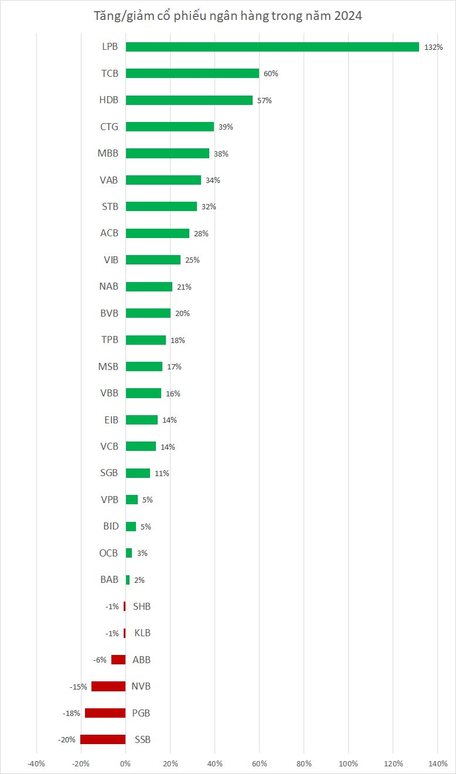
Task: Select the TCB category label
Action: coord(109,73)
